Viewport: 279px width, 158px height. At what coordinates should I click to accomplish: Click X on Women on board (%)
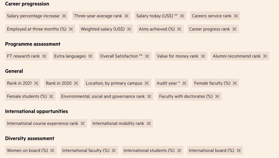pos(52,150)
